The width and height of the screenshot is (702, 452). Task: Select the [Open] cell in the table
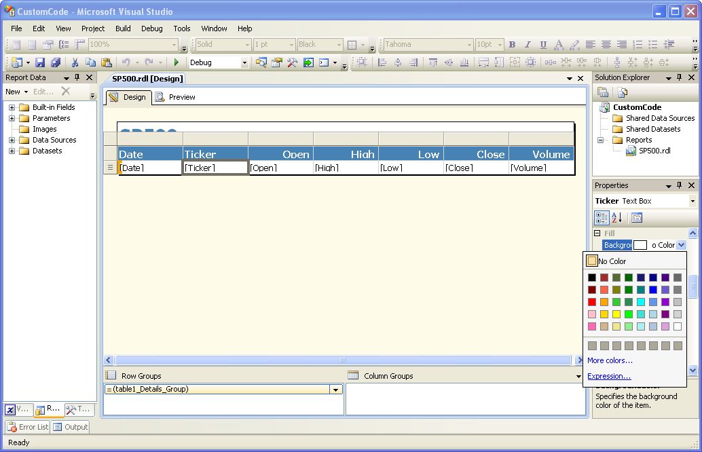pyautogui.click(x=280, y=168)
